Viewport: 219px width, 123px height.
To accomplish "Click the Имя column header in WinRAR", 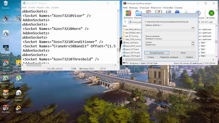I will pyautogui.click(x=125, y=26).
